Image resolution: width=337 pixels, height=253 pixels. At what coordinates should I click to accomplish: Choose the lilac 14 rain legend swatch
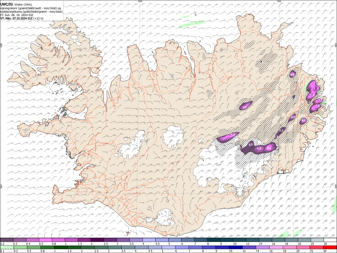click(262, 248)
